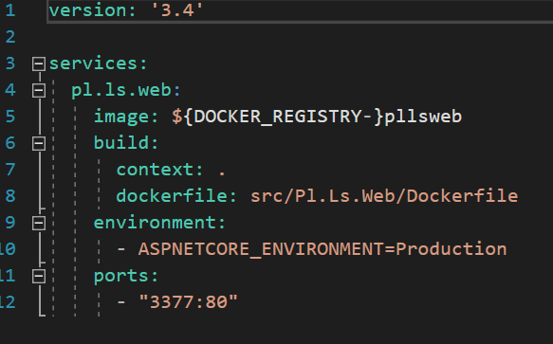Click the "3377:80" port mapping
The width and height of the screenshot is (553, 344).
tap(189, 302)
